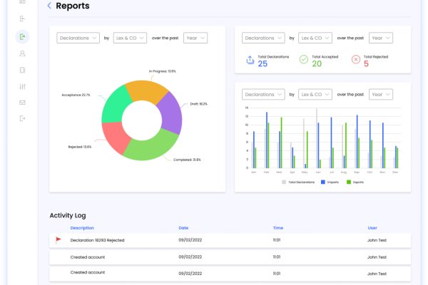
Task: Open Declarations dropdown above donut chart
Action: [x=78, y=38]
